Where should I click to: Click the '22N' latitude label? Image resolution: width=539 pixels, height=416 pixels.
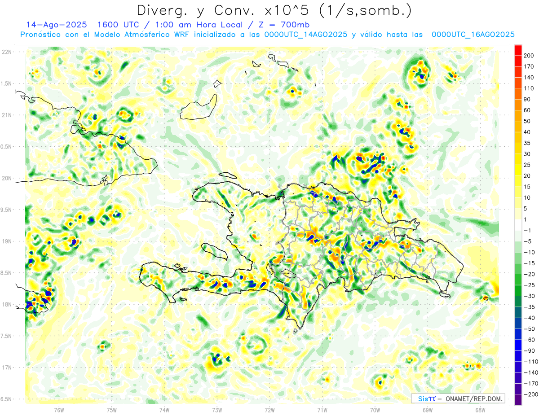6,52
